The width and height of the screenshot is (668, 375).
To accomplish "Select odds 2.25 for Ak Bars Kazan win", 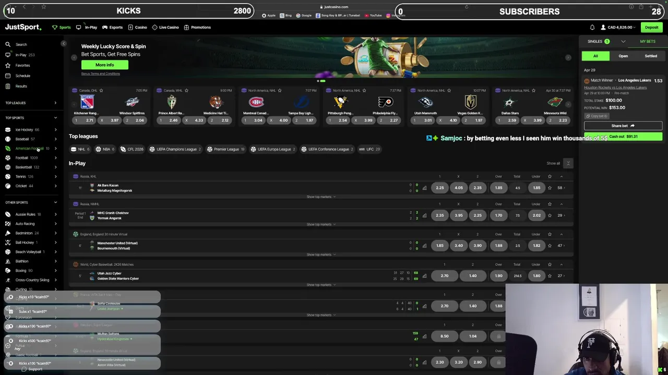I will (x=440, y=188).
